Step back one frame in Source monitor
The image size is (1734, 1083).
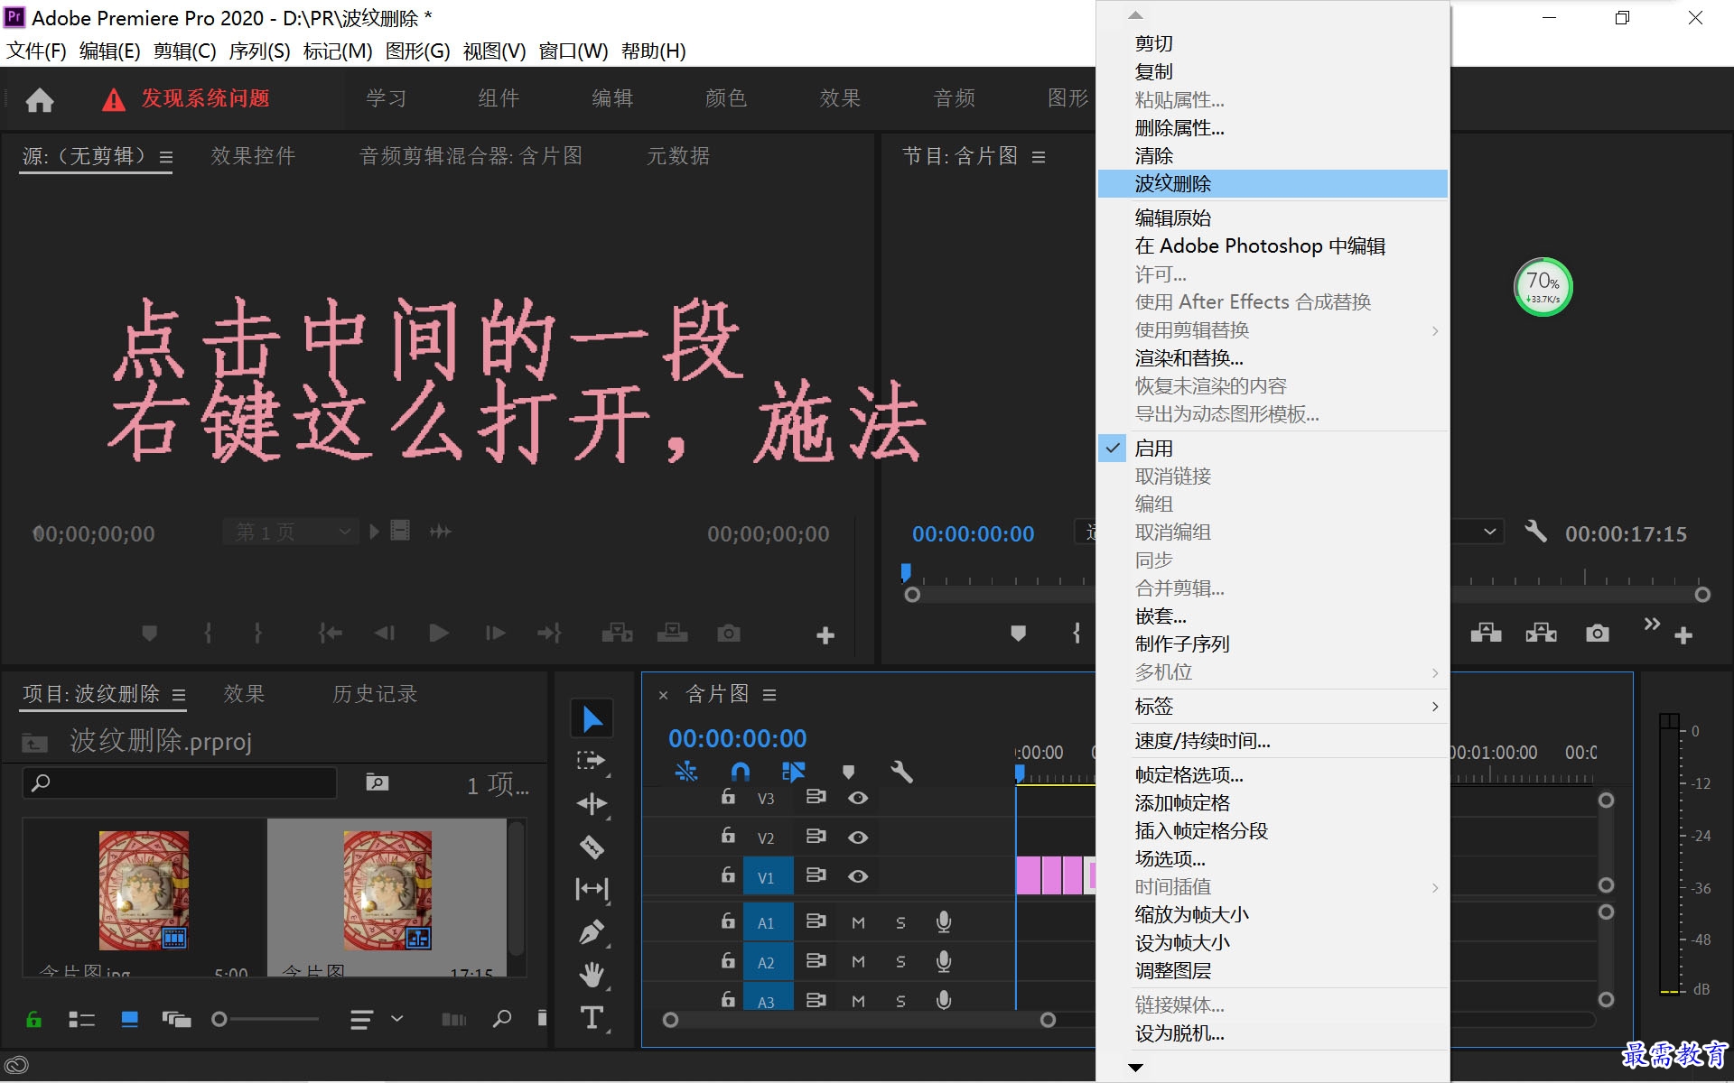coord(385,634)
